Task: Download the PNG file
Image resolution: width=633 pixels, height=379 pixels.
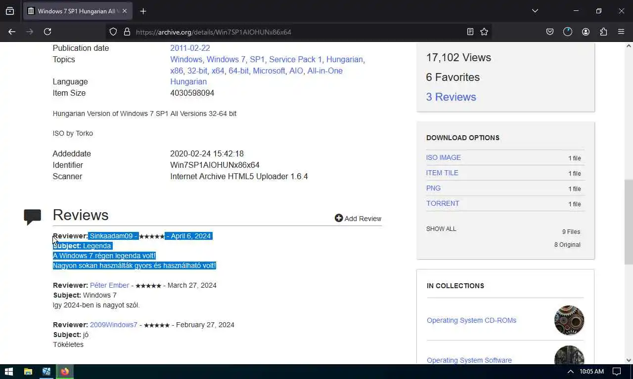Action: 433,188
